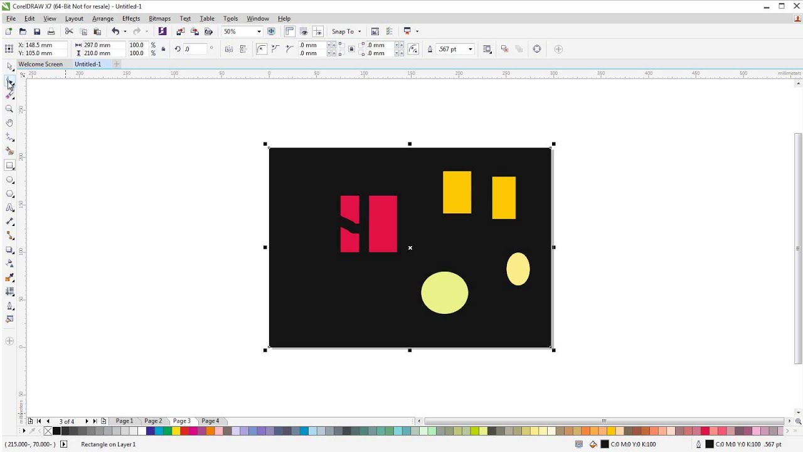The width and height of the screenshot is (803, 452).
Task: Click the rotation angle field
Action: coord(195,49)
